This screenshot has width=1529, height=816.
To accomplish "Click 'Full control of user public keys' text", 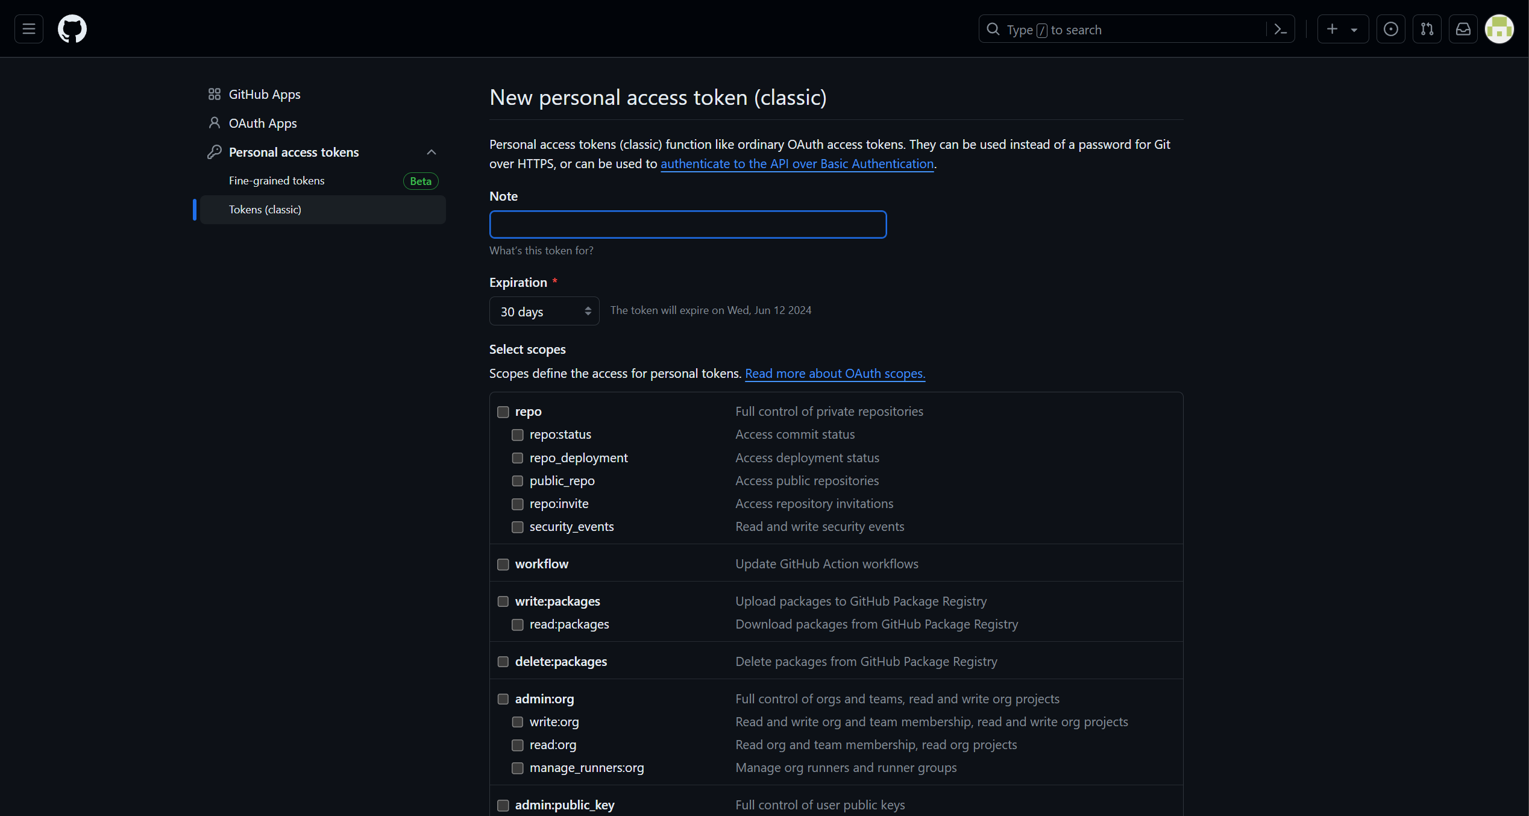I will [820, 805].
